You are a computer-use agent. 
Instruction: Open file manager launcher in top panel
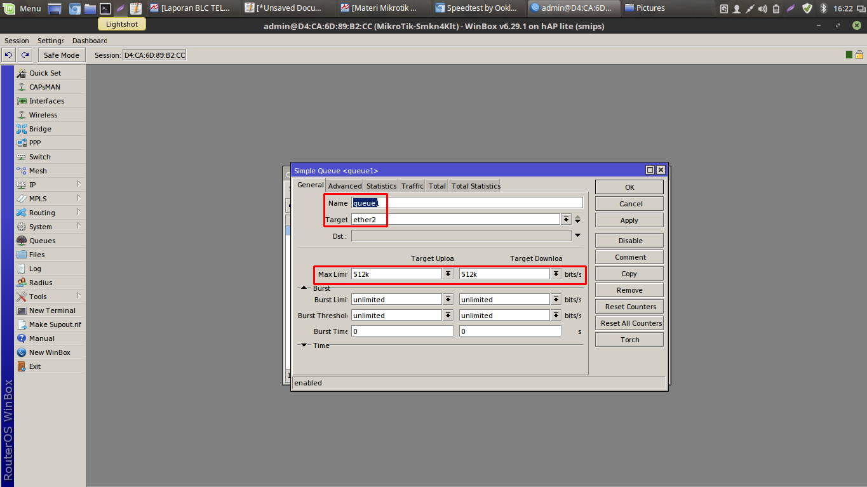point(90,8)
